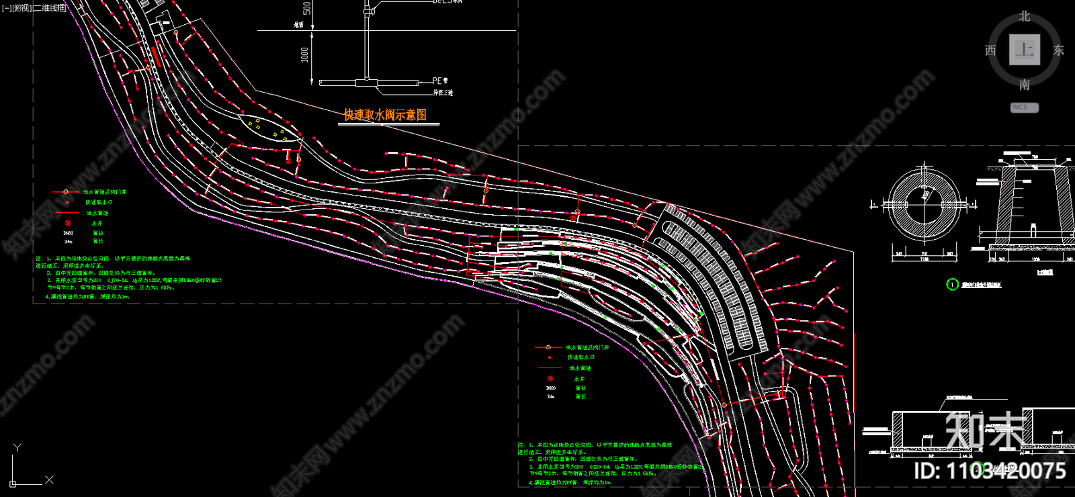
Task: Rotate view to 东 on ViewCube compass
Action: click(x=1059, y=50)
